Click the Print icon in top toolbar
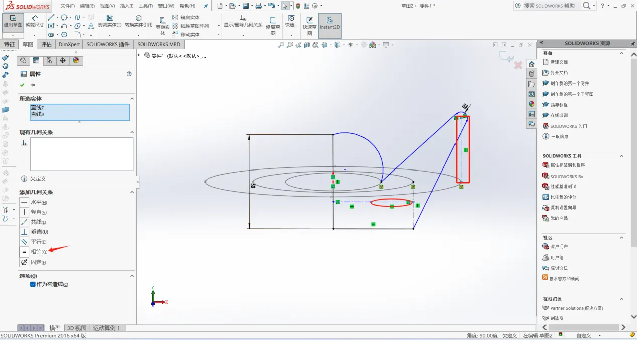Image resolution: width=637 pixels, height=340 pixels. [x=258, y=6]
